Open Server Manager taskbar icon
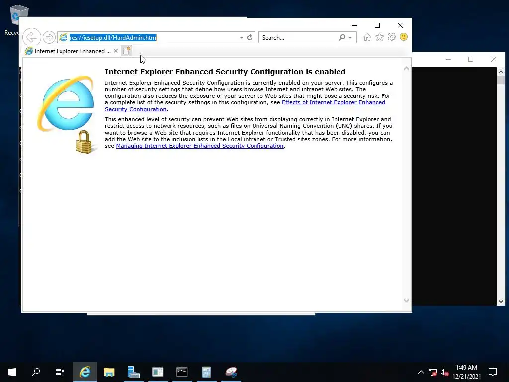The height and width of the screenshot is (382, 509). point(133,372)
